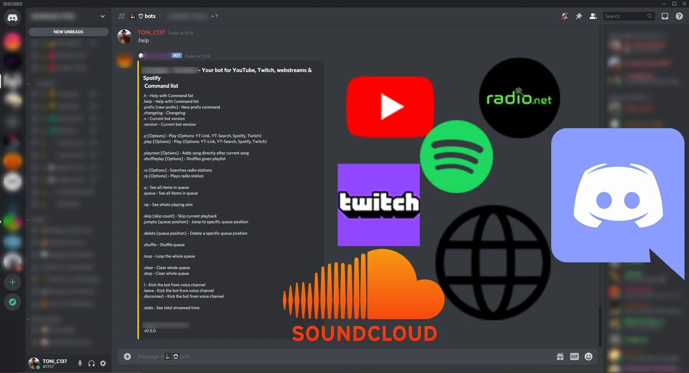Click the bot's orange avatar

click(125, 60)
